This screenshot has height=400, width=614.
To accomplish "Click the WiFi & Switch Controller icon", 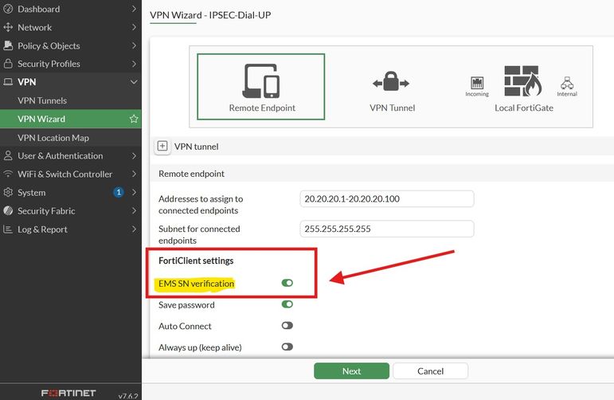I will pyautogui.click(x=8, y=174).
